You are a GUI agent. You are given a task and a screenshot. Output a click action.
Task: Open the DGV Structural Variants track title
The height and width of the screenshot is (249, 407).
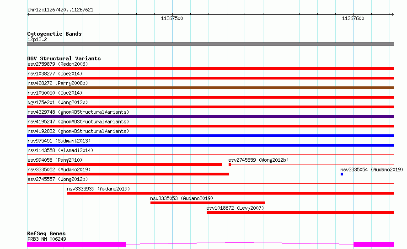pyautogui.click(x=64, y=58)
